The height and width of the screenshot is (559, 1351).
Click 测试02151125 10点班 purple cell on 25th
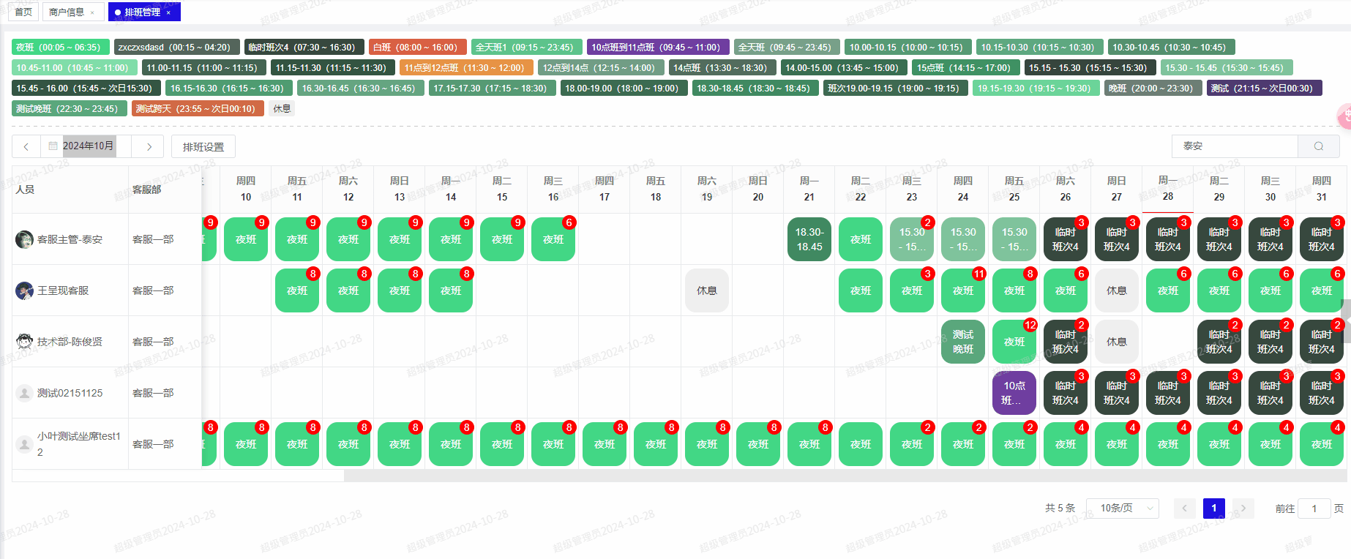[1014, 393]
